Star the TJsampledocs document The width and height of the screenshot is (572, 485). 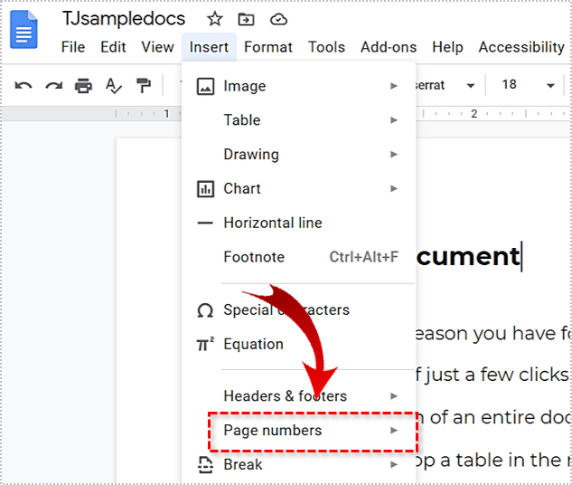[214, 19]
